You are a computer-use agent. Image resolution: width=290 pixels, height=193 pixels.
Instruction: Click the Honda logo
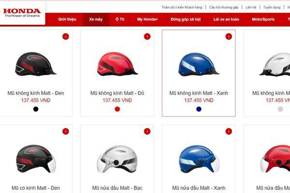pos(22,13)
